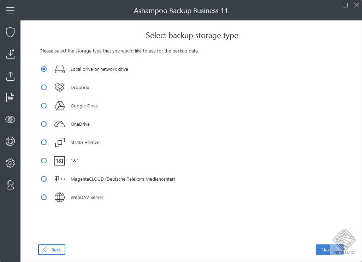Go back with the Back button
362x262 pixels.
[52, 250]
